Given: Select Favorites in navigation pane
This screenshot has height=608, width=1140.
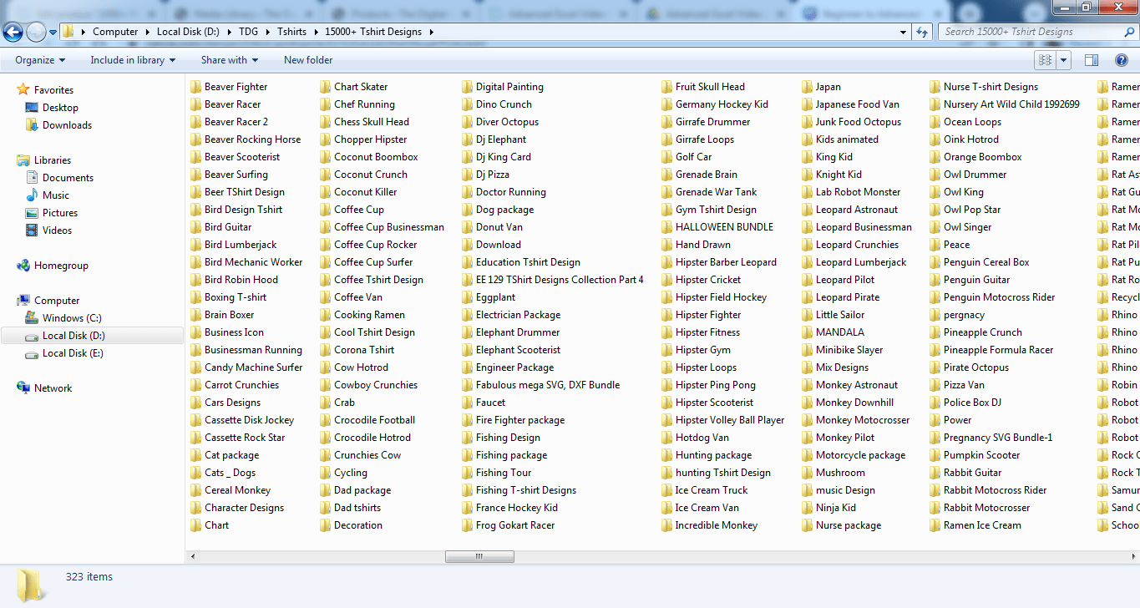Looking at the screenshot, I should (x=53, y=90).
